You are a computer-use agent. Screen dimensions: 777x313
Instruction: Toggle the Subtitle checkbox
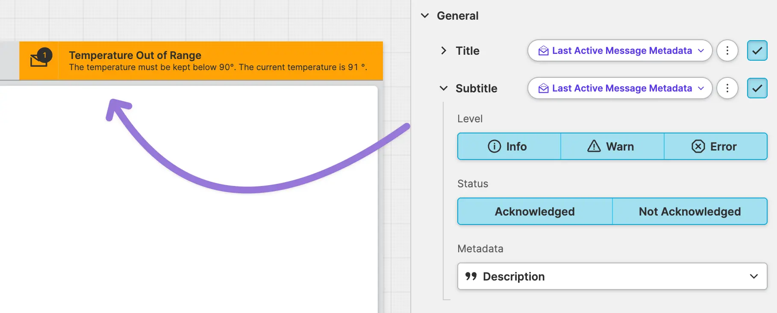[757, 89]
